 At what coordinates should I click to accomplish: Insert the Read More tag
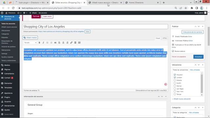(x=75, y=43)
